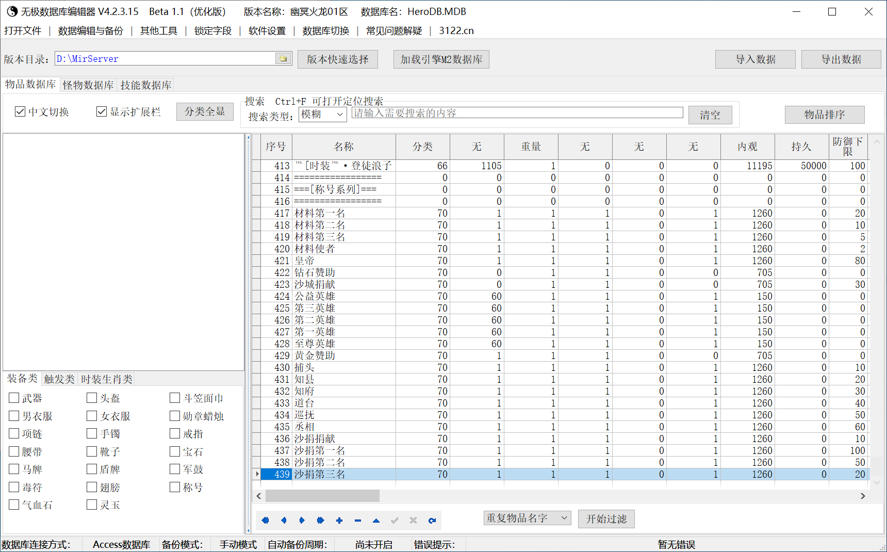This screenshot has height=552, width=887.
Task: Jump to last record in navigator
Action: (321, 521)
